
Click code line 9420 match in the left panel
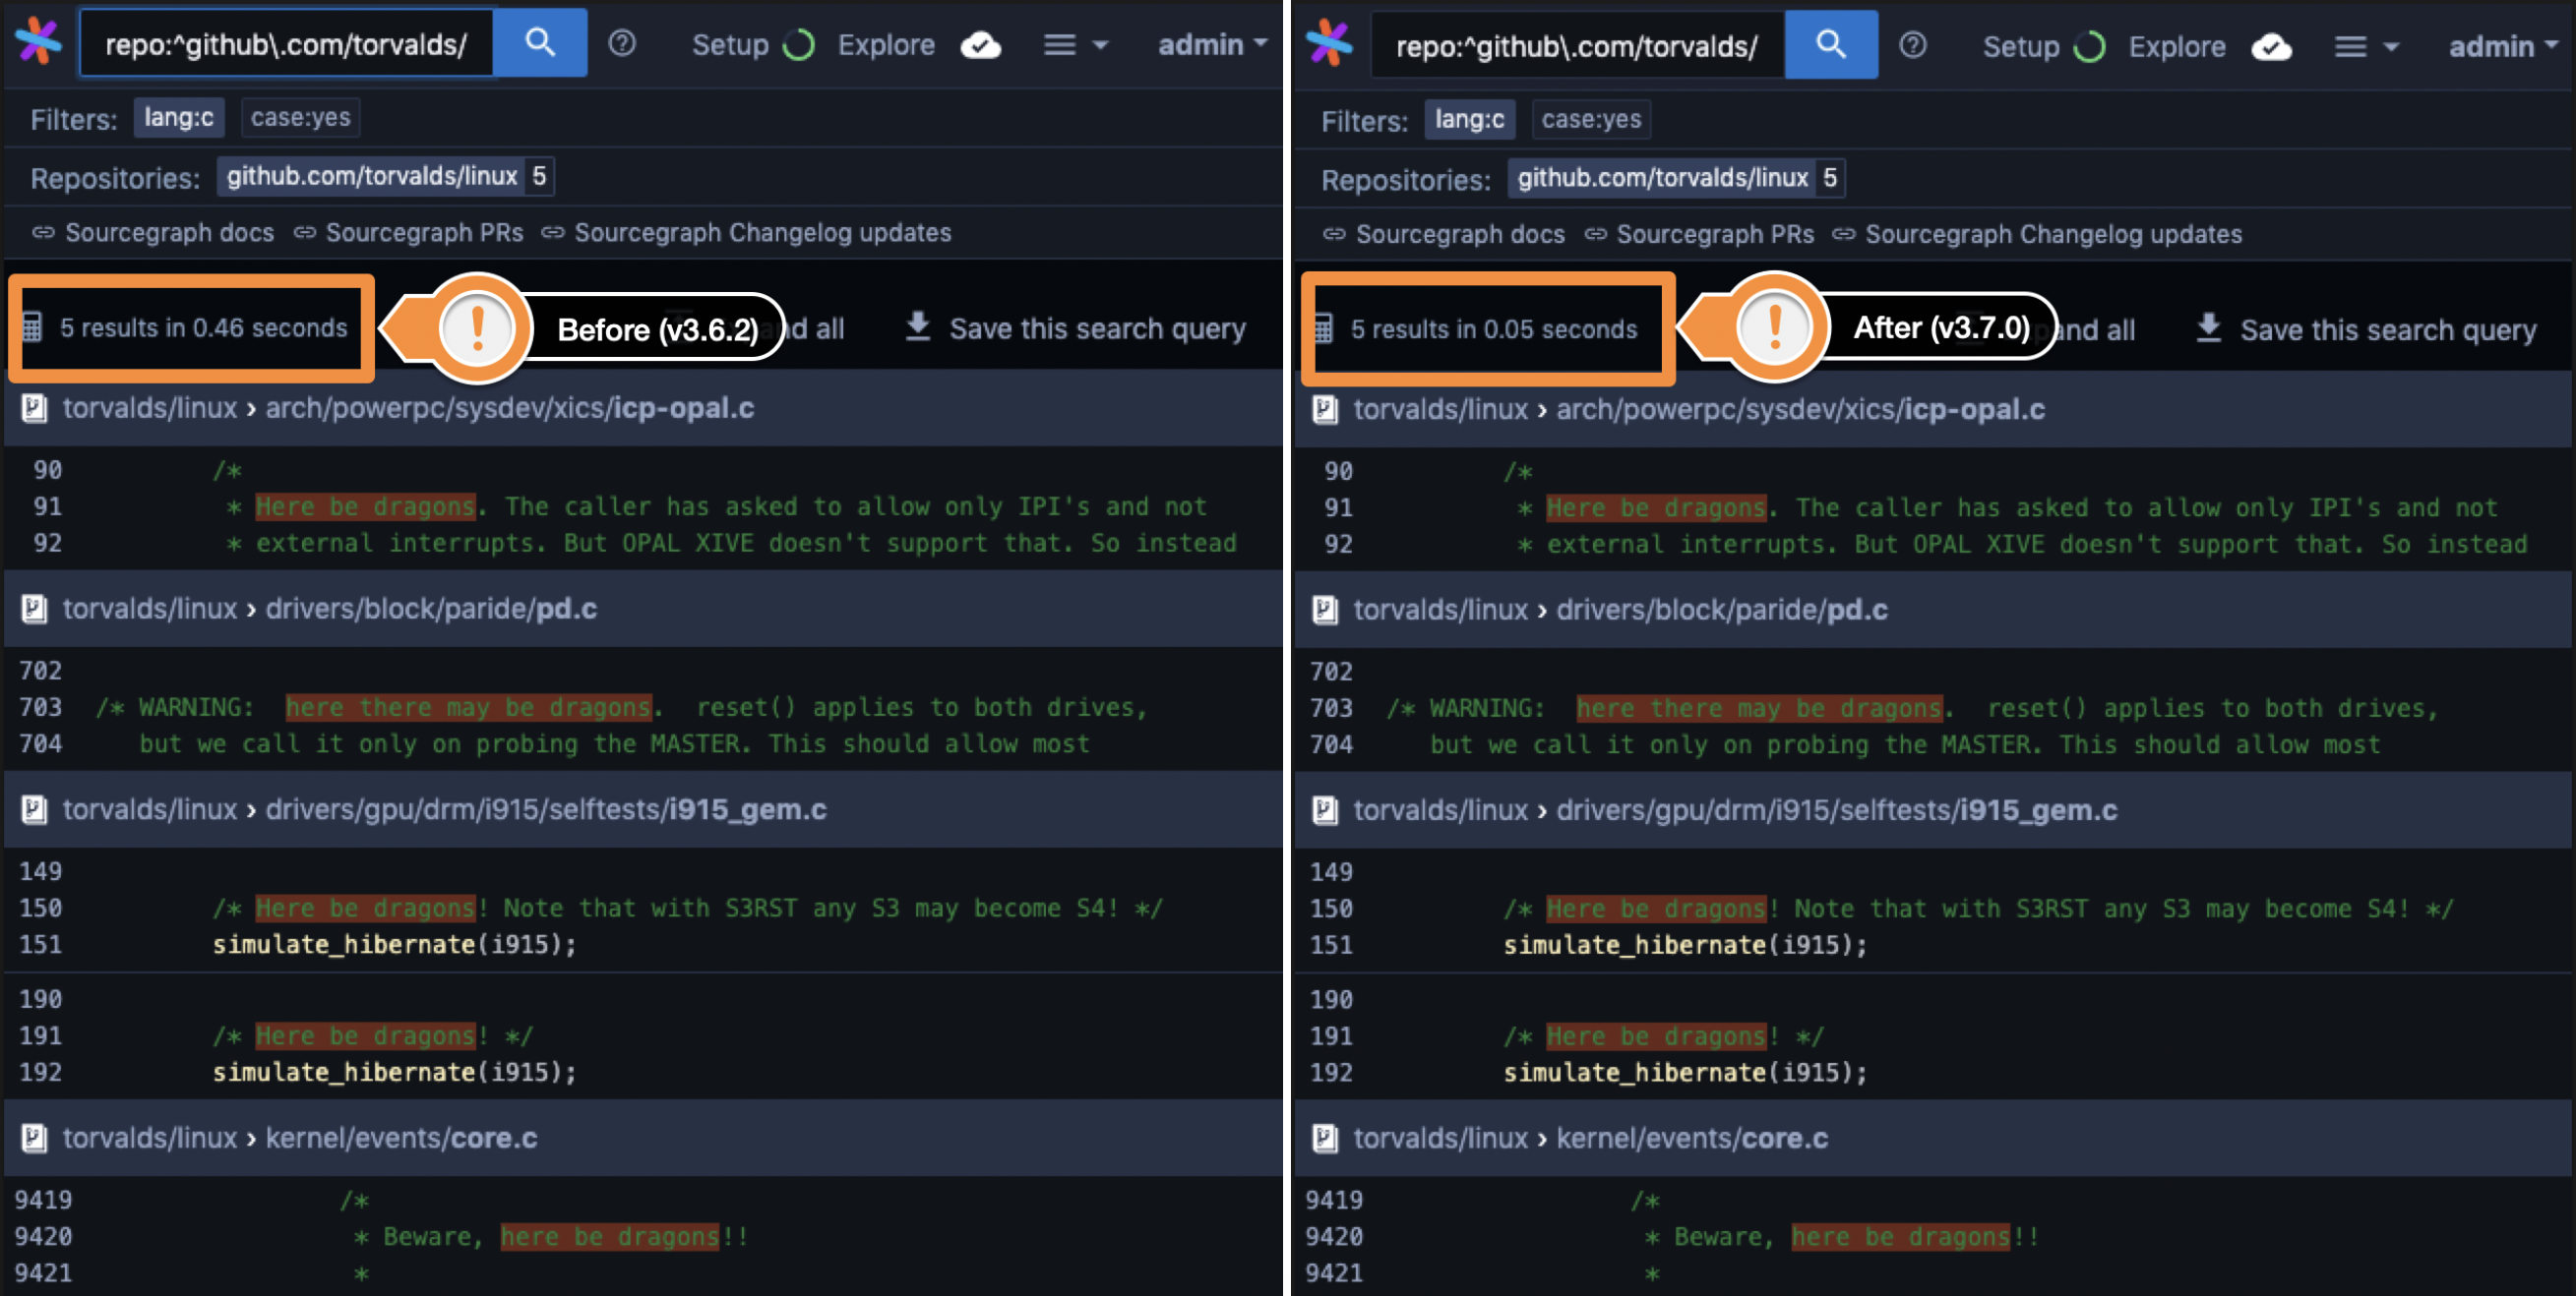click(610, 1237)
